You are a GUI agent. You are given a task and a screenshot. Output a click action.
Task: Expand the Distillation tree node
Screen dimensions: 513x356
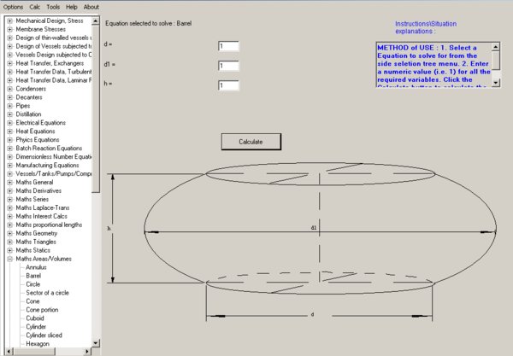[9, 114]
